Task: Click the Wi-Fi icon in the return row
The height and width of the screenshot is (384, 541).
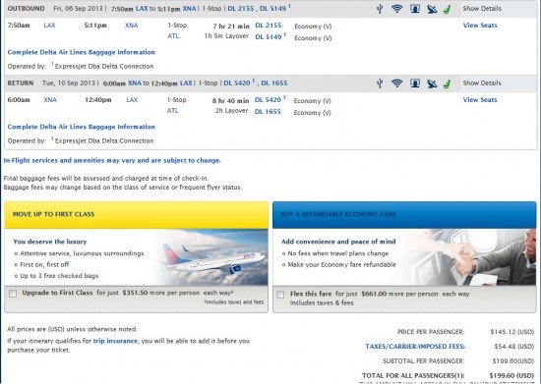Action: [x=397, y=83]
